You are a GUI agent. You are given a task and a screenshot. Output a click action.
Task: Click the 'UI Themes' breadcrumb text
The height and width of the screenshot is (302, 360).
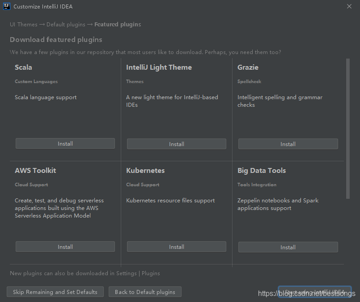24,24
